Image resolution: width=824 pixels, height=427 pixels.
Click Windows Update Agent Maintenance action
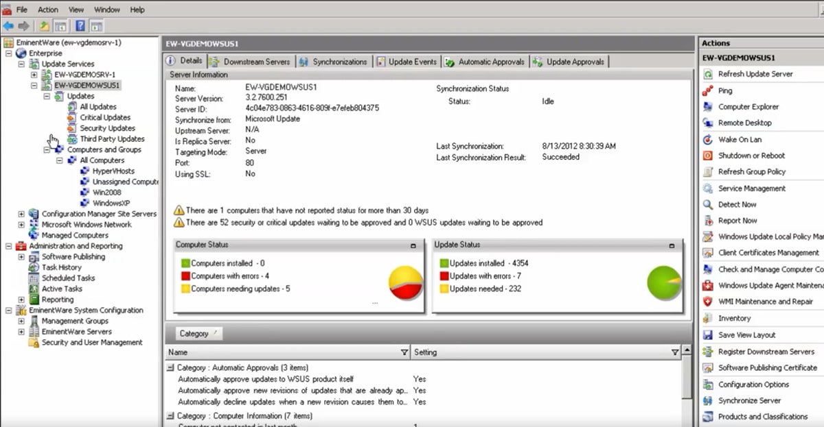pyautogui.click(x=770, y=286)
